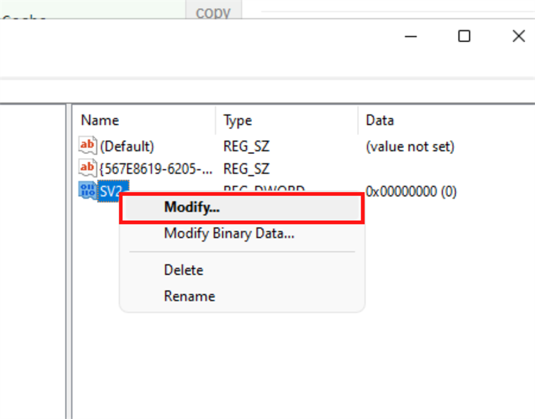Click REG_SZ type of {567E8619-6205 row

246,169
